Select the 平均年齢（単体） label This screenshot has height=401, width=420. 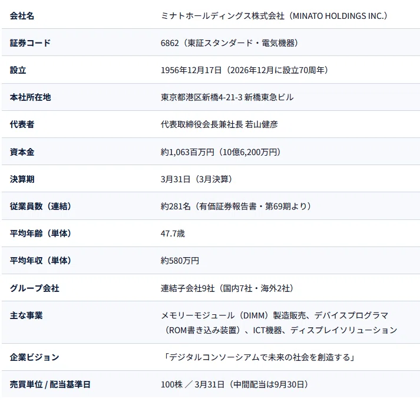click(41, 234)
